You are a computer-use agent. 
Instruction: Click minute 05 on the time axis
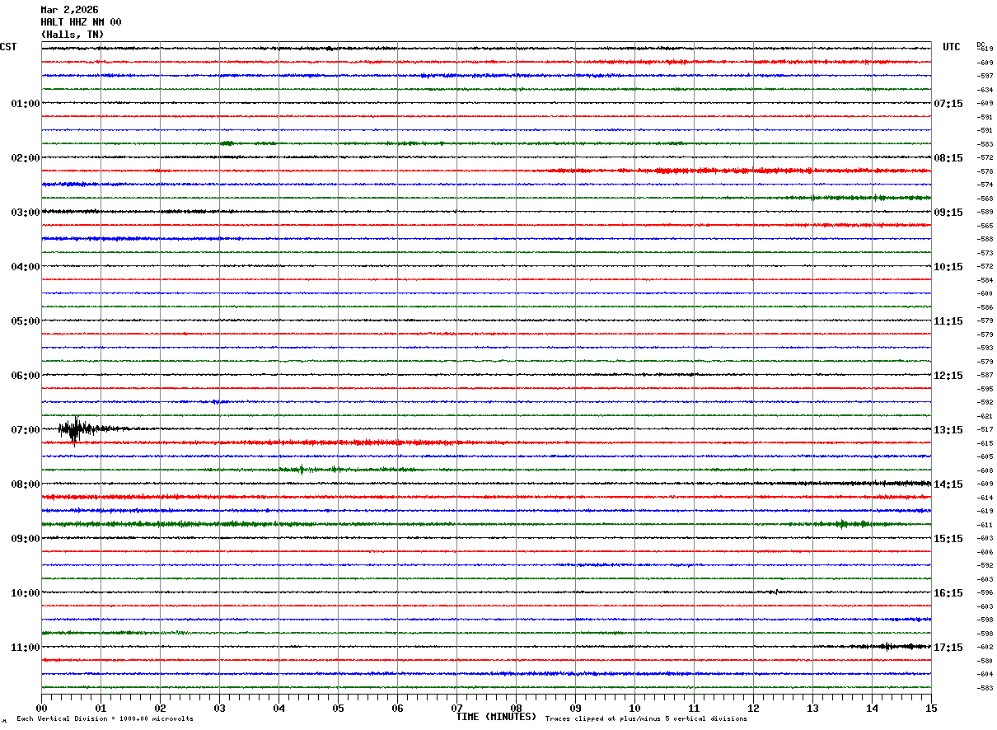[x=338, y=708]
